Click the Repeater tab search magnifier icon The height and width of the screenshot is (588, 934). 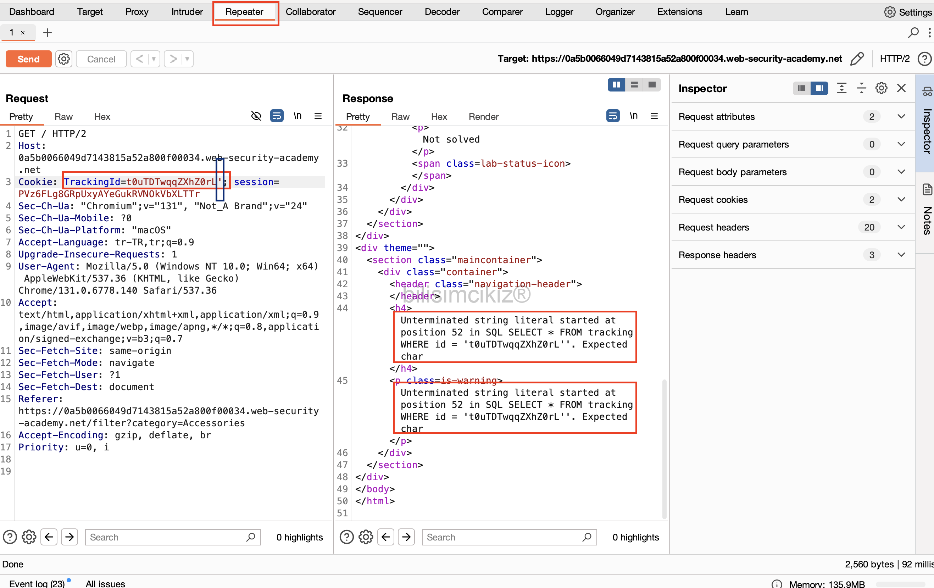[x=913, y=33]
